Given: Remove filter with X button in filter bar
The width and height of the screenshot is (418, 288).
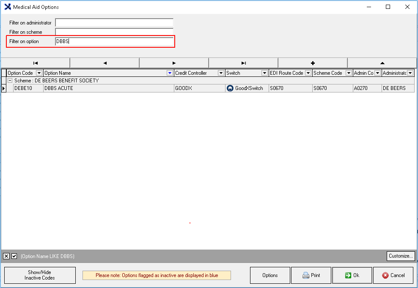Looking at the screenshot, I should tap(6, 256).
